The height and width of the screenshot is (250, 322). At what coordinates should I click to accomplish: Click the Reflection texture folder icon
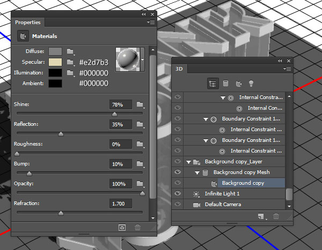pyautogui.click(x=140, y=124)
